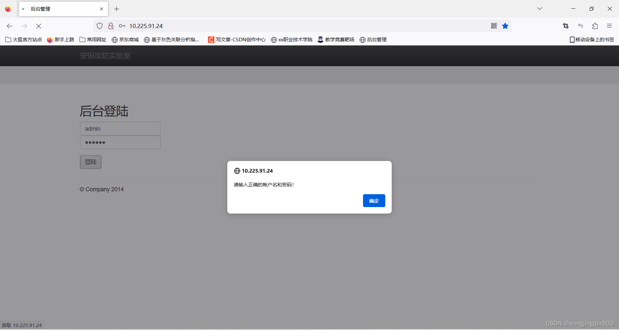619x330 pixels.
Task: Open the tracking protection shield icon
Action: 100,26
